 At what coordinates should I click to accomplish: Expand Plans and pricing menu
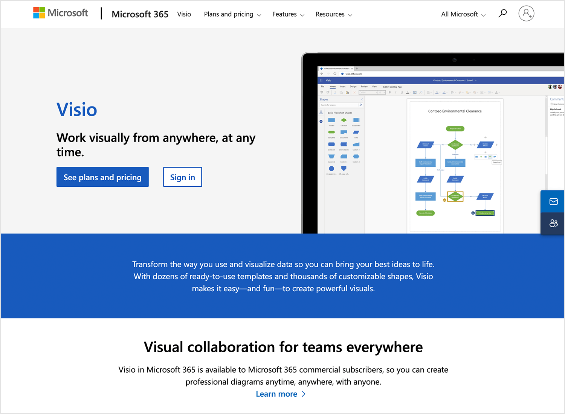point(232,14)
